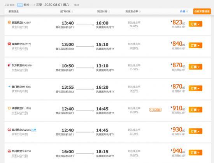This screenshot has height=163, width=214.
Task: Click the Boeing 737 aircraft type link
Action: point(20,27)
